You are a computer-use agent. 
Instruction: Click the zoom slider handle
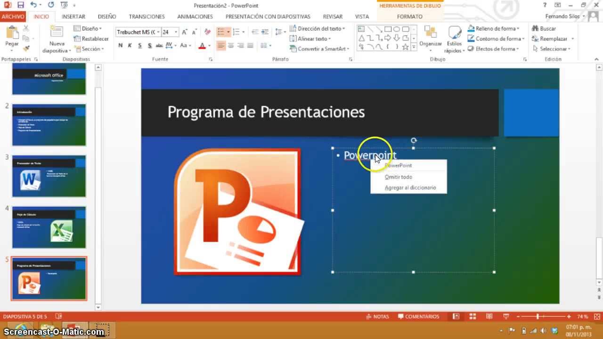pos(538,316)
